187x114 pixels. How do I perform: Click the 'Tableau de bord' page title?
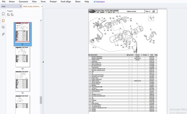(131, 11)
